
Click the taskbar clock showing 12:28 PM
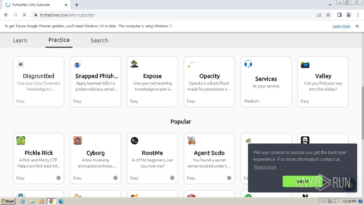pos(349,201)
